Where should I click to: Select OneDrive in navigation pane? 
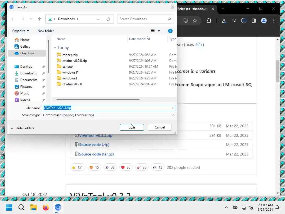[27, 53]
